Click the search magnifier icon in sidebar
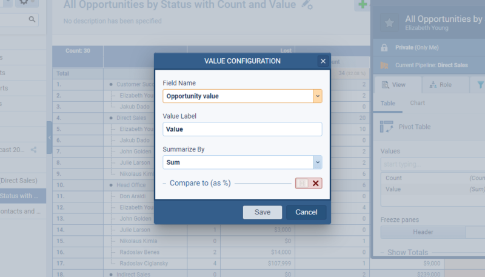 (x=32, y=19)
